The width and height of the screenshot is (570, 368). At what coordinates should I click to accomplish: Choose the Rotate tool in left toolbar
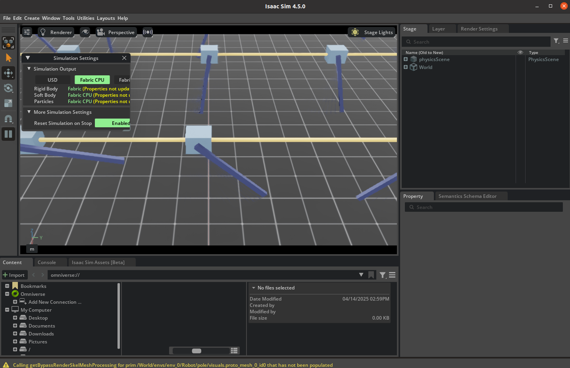8,88
